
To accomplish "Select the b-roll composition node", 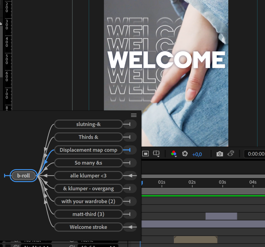I will [24, 176].
